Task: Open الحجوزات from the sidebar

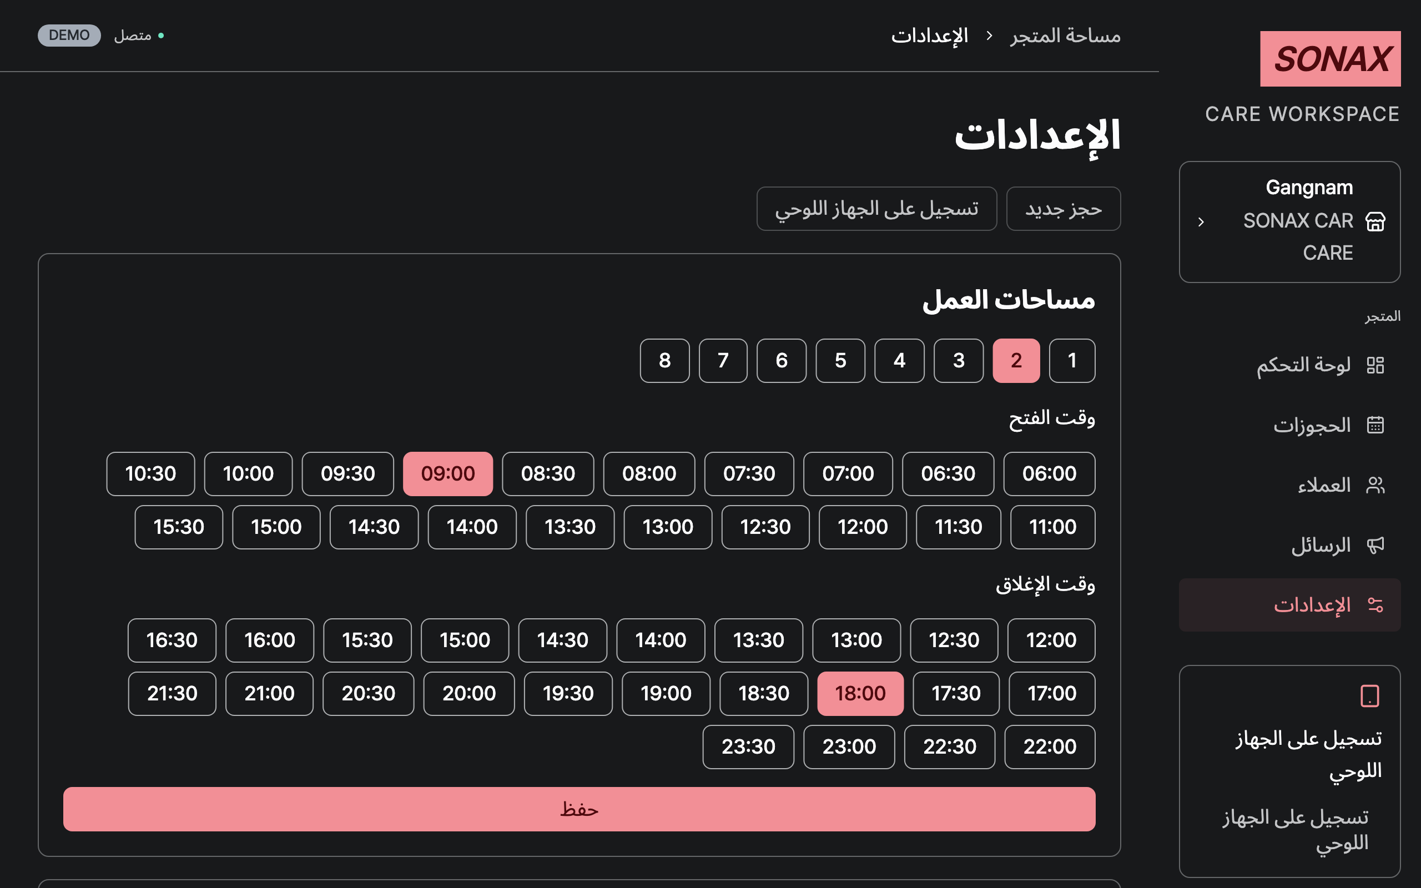Action: pyautogui.click(x=1289, y=425)
